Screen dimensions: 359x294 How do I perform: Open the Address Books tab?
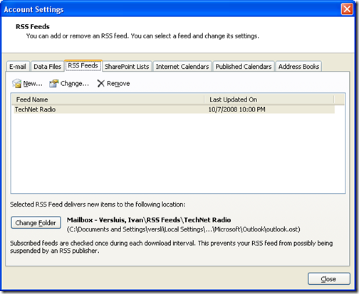point(298,67)
